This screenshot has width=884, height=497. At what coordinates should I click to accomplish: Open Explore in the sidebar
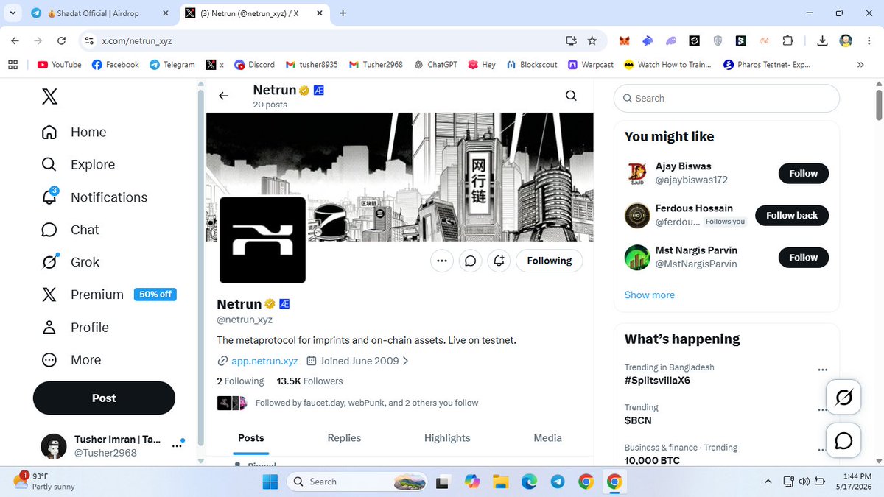(78, 164)
